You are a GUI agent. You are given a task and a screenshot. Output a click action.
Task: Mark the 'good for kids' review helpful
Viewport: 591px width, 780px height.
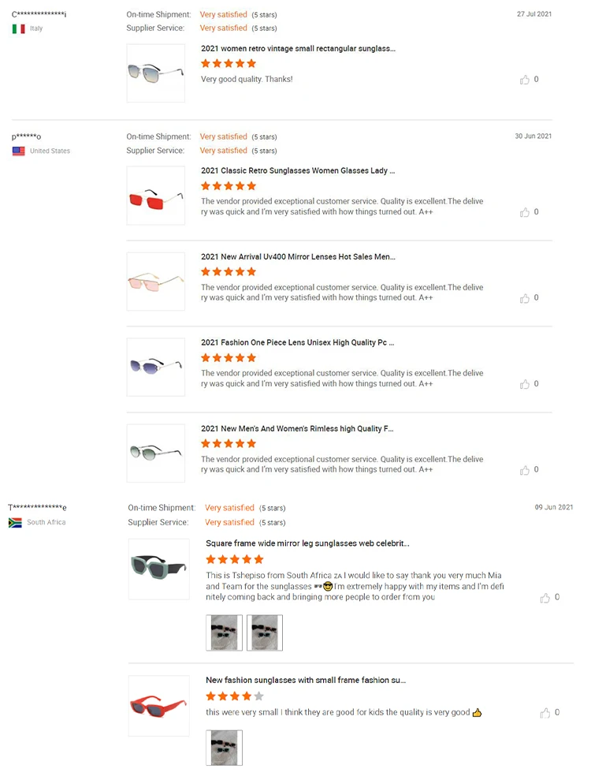(x=545, y=713)
